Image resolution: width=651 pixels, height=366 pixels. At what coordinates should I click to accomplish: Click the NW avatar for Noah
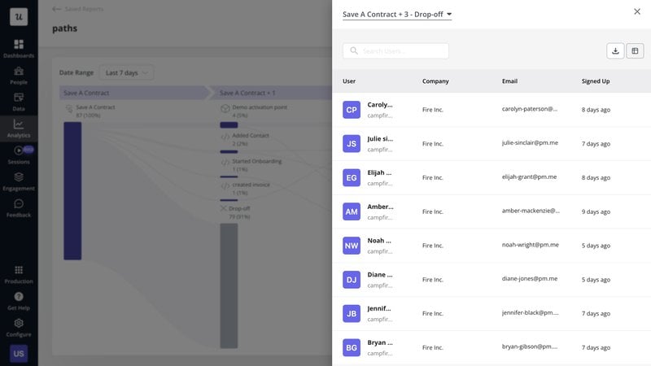point(352,246)
